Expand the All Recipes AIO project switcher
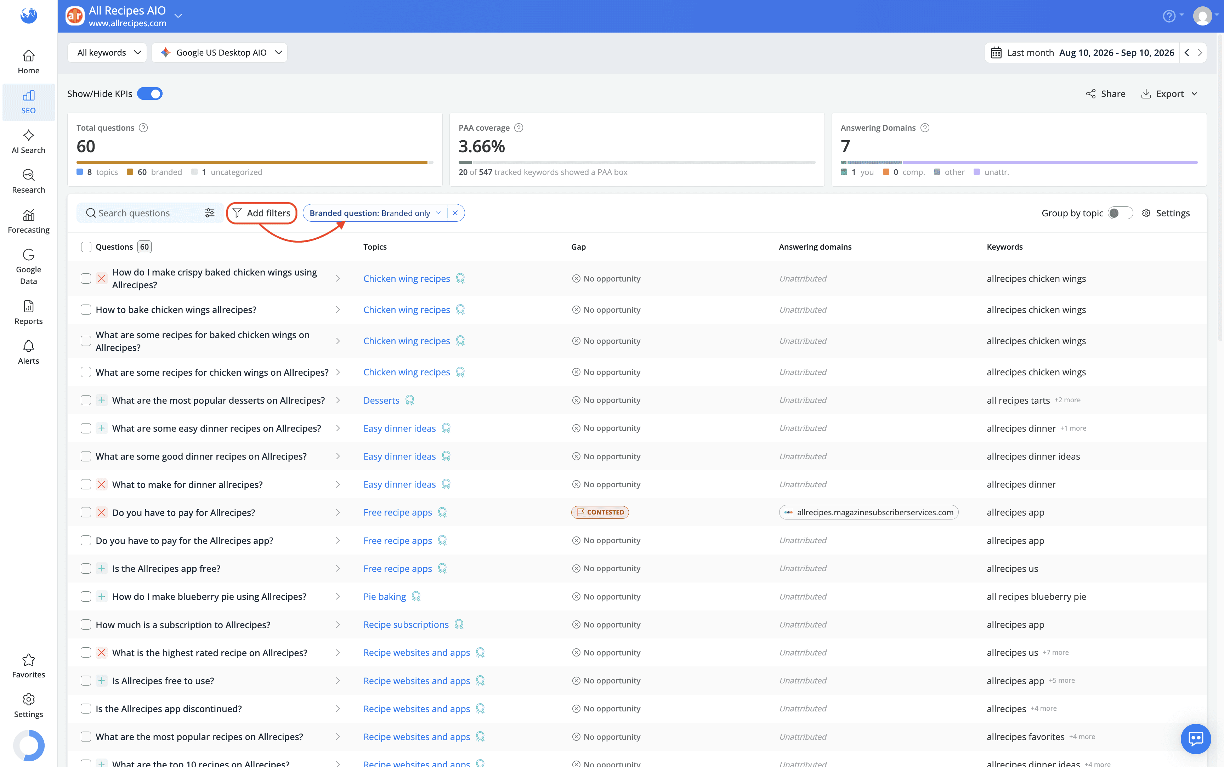 [x=177, y=16]
